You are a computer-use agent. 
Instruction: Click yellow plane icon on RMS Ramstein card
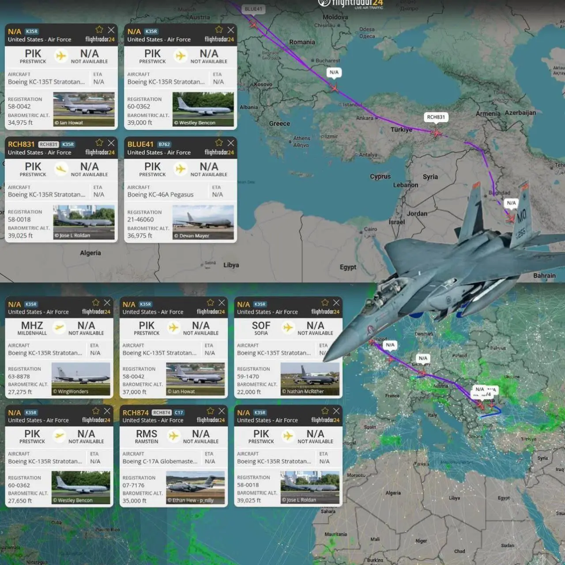[x=173, y=436]
